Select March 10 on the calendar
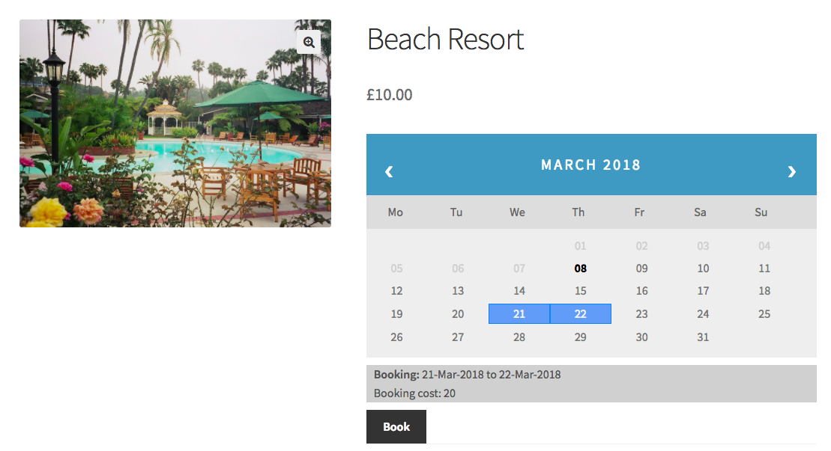Viewport: 831px width, 451px height. pyautogui.click(x=703, y=268)
